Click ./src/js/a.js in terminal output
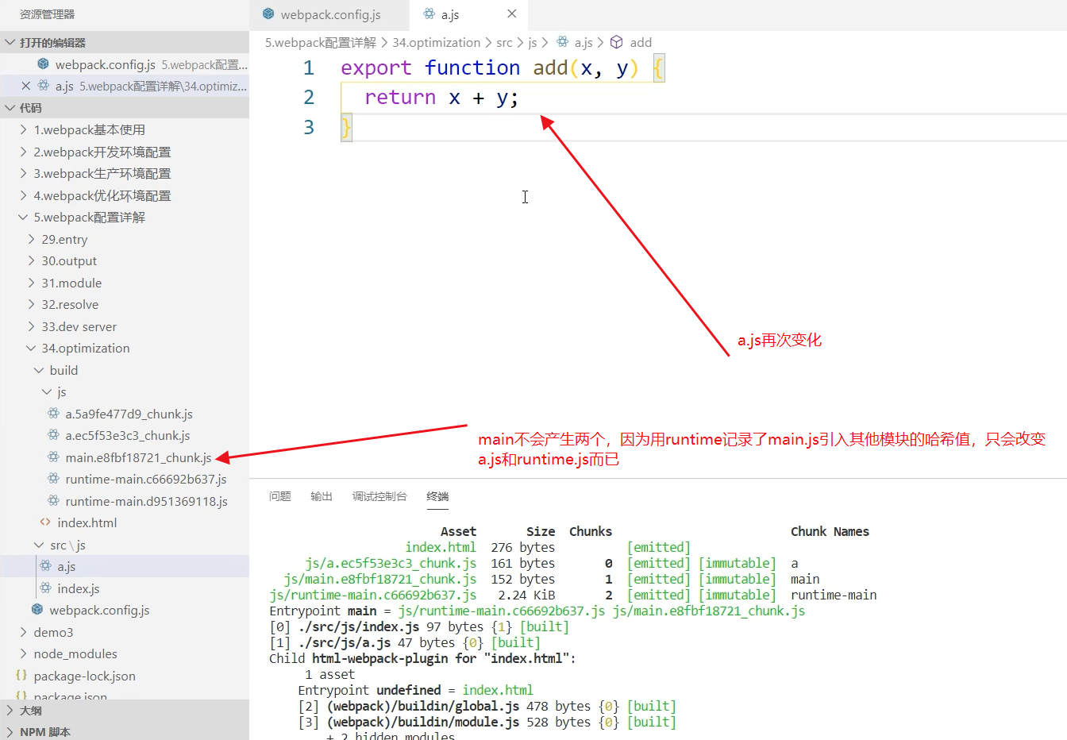The width and height of the screenshot is (1067, 740). tap(344, 642)
